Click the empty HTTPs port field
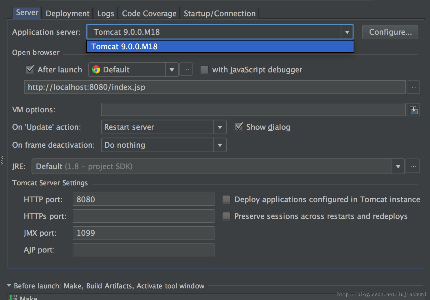Image resolution: width=430 pixels, height=300 pixels. 143,216
